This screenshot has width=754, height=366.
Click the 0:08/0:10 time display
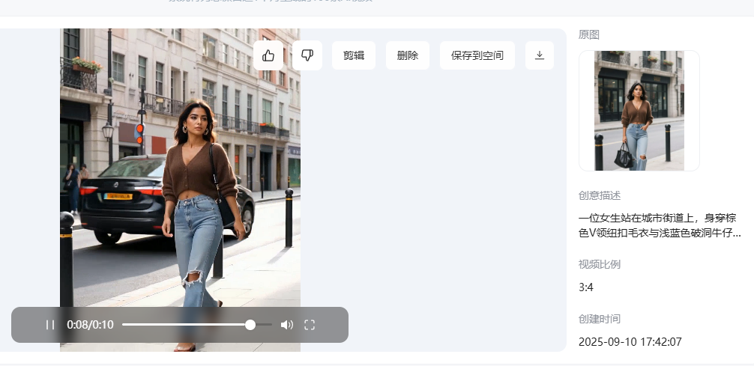click(90, 325)
